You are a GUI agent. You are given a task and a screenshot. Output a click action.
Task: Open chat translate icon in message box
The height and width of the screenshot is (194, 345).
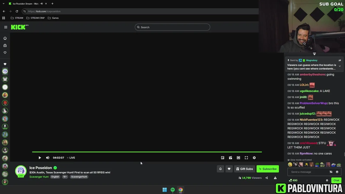coord(331,172)
